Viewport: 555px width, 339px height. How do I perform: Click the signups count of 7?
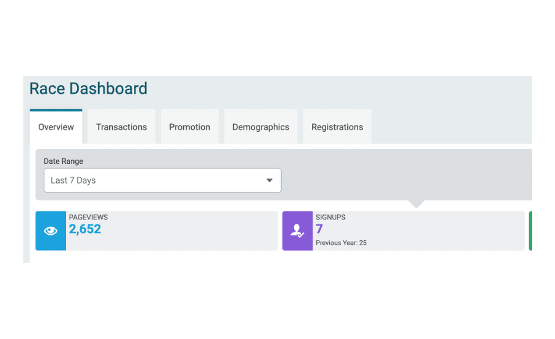[x=319, y=229]
